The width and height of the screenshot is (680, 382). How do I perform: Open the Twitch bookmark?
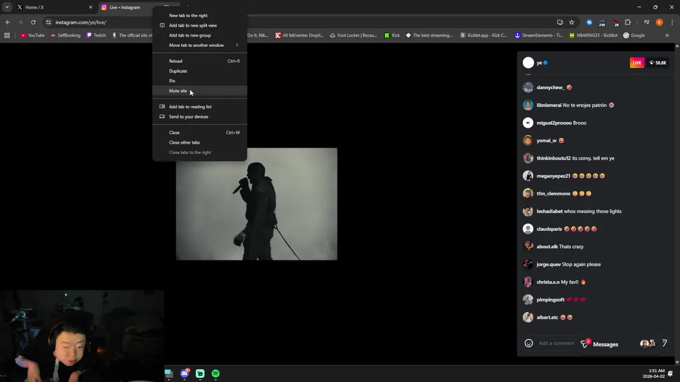click(96, 36)
